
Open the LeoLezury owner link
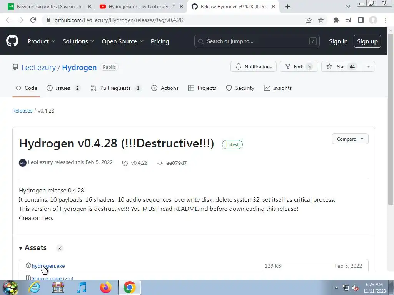tap(39, 67)
